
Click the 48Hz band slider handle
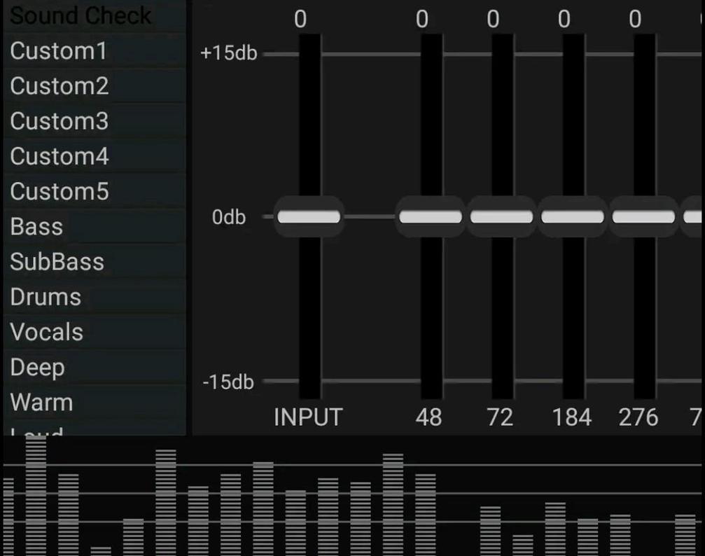pyautogui.click(x=430, y=216)
